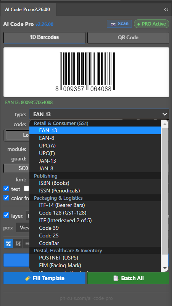Select the active Z-order arrangement icon
The height and width of the screenshot is (306, 172).
[8, 244]
